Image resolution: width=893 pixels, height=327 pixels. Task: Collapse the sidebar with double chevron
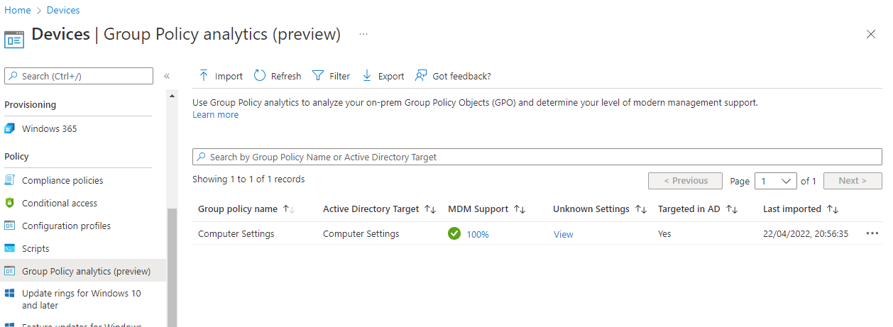(167, 76)
